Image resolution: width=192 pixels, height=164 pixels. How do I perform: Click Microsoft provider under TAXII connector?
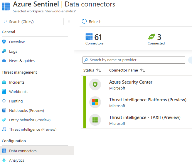(117, 123)
